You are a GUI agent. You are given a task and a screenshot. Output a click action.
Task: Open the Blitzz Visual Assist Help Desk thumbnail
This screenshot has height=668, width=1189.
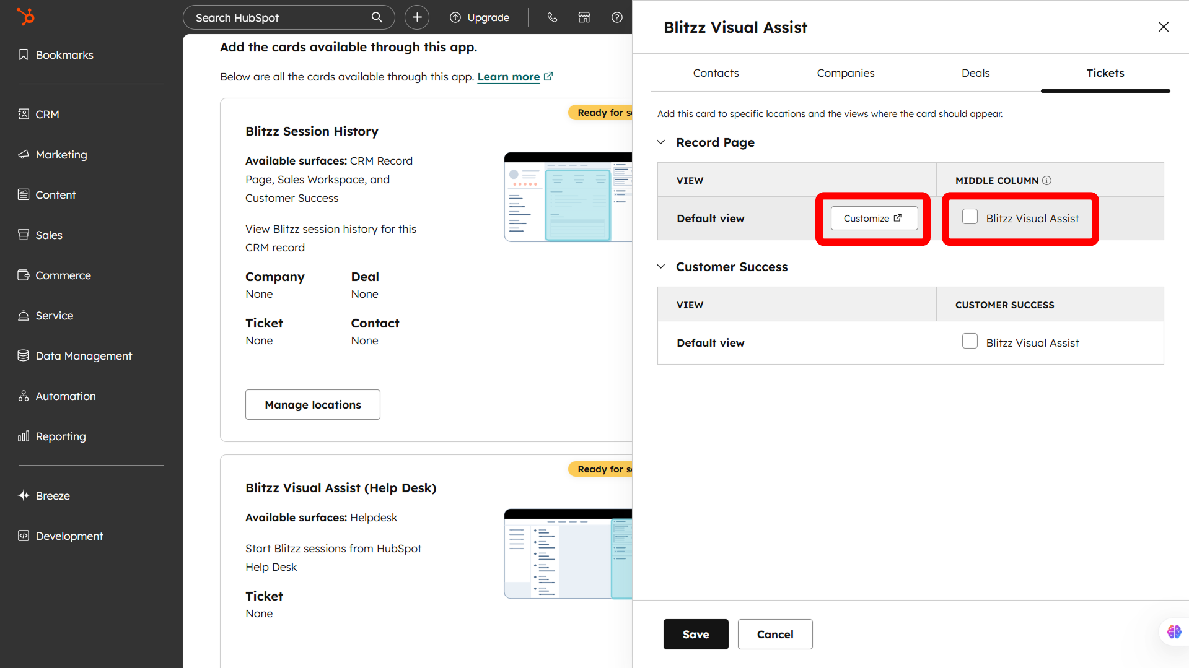pyautogui.click(x=568, y=554)
